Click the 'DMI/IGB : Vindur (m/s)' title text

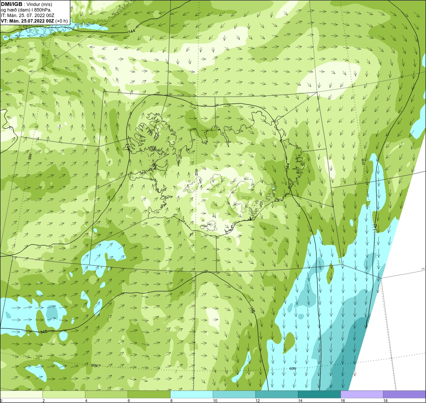pyautogui.click(x=26, y=4)
